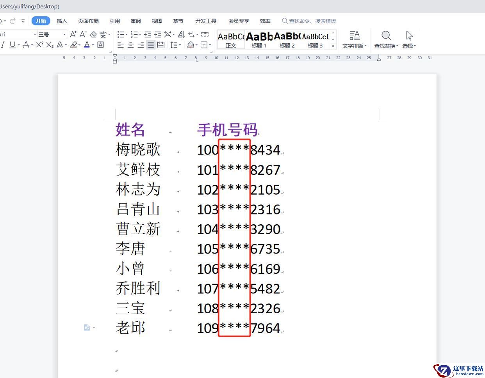Toggle italic formatting
The width and height of the screenshot is (485, 378).
pos(3,45)
